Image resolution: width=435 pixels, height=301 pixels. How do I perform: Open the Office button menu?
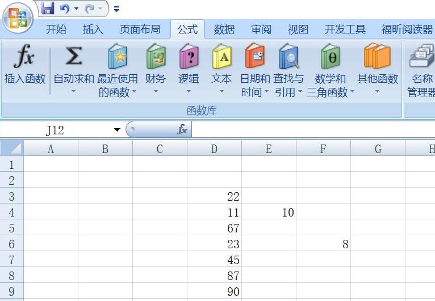[18, 19]
